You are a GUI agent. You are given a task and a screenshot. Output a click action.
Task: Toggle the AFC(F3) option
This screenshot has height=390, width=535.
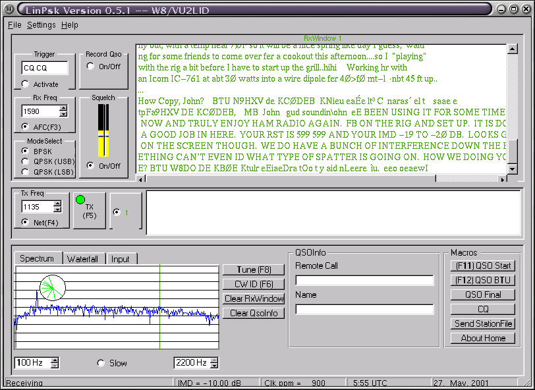click(x=26, y=126)
